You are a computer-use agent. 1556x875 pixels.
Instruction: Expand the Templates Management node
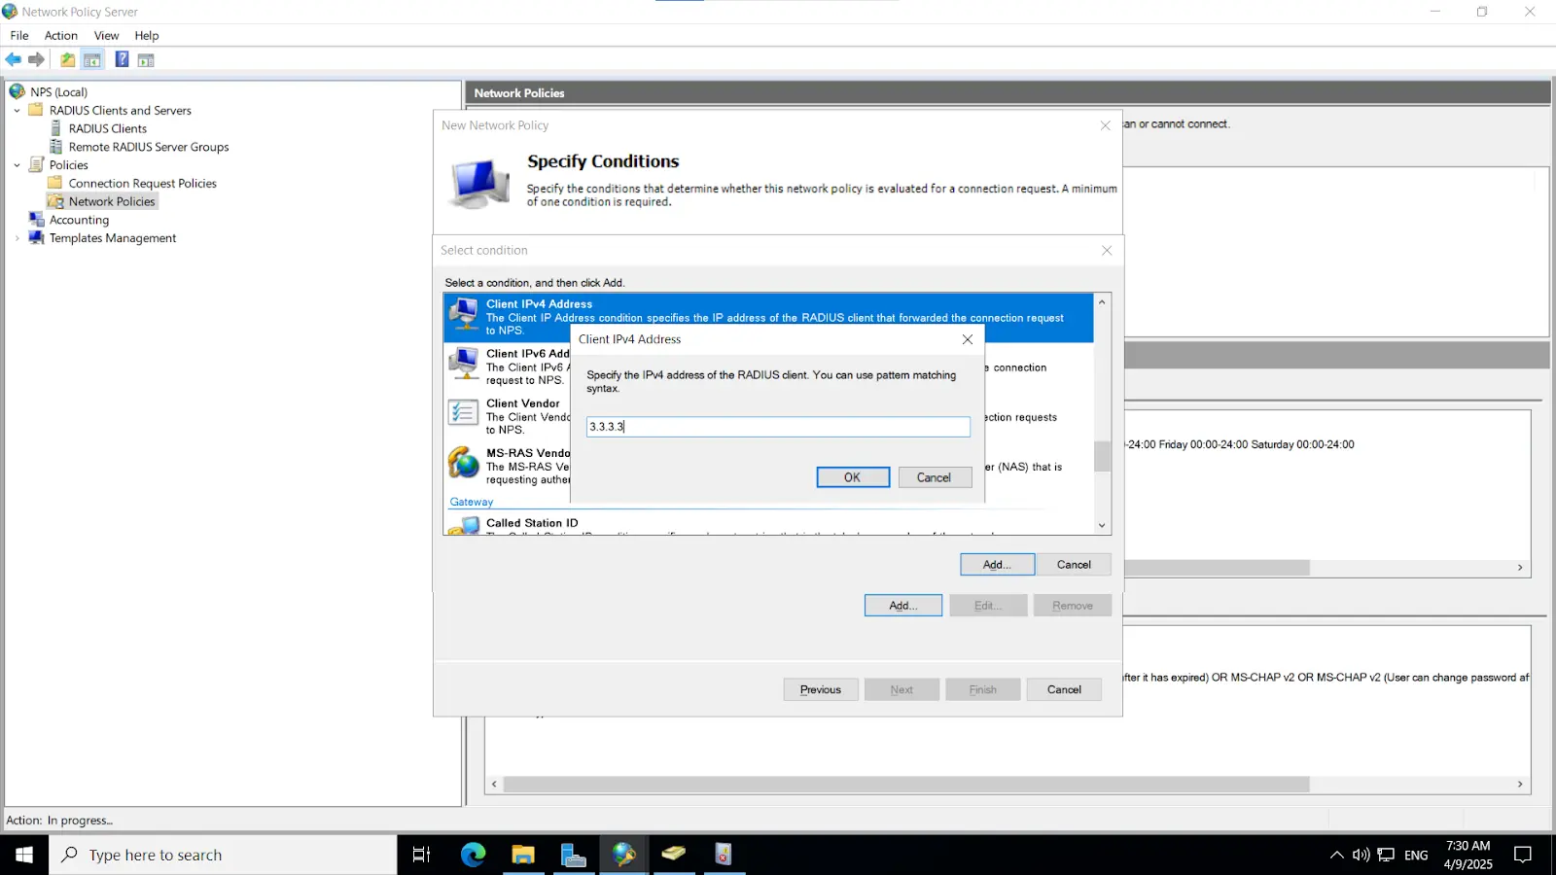[x=17, y=238]
